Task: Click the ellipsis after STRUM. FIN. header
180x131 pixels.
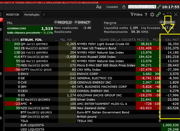Action: pos(56,40)
